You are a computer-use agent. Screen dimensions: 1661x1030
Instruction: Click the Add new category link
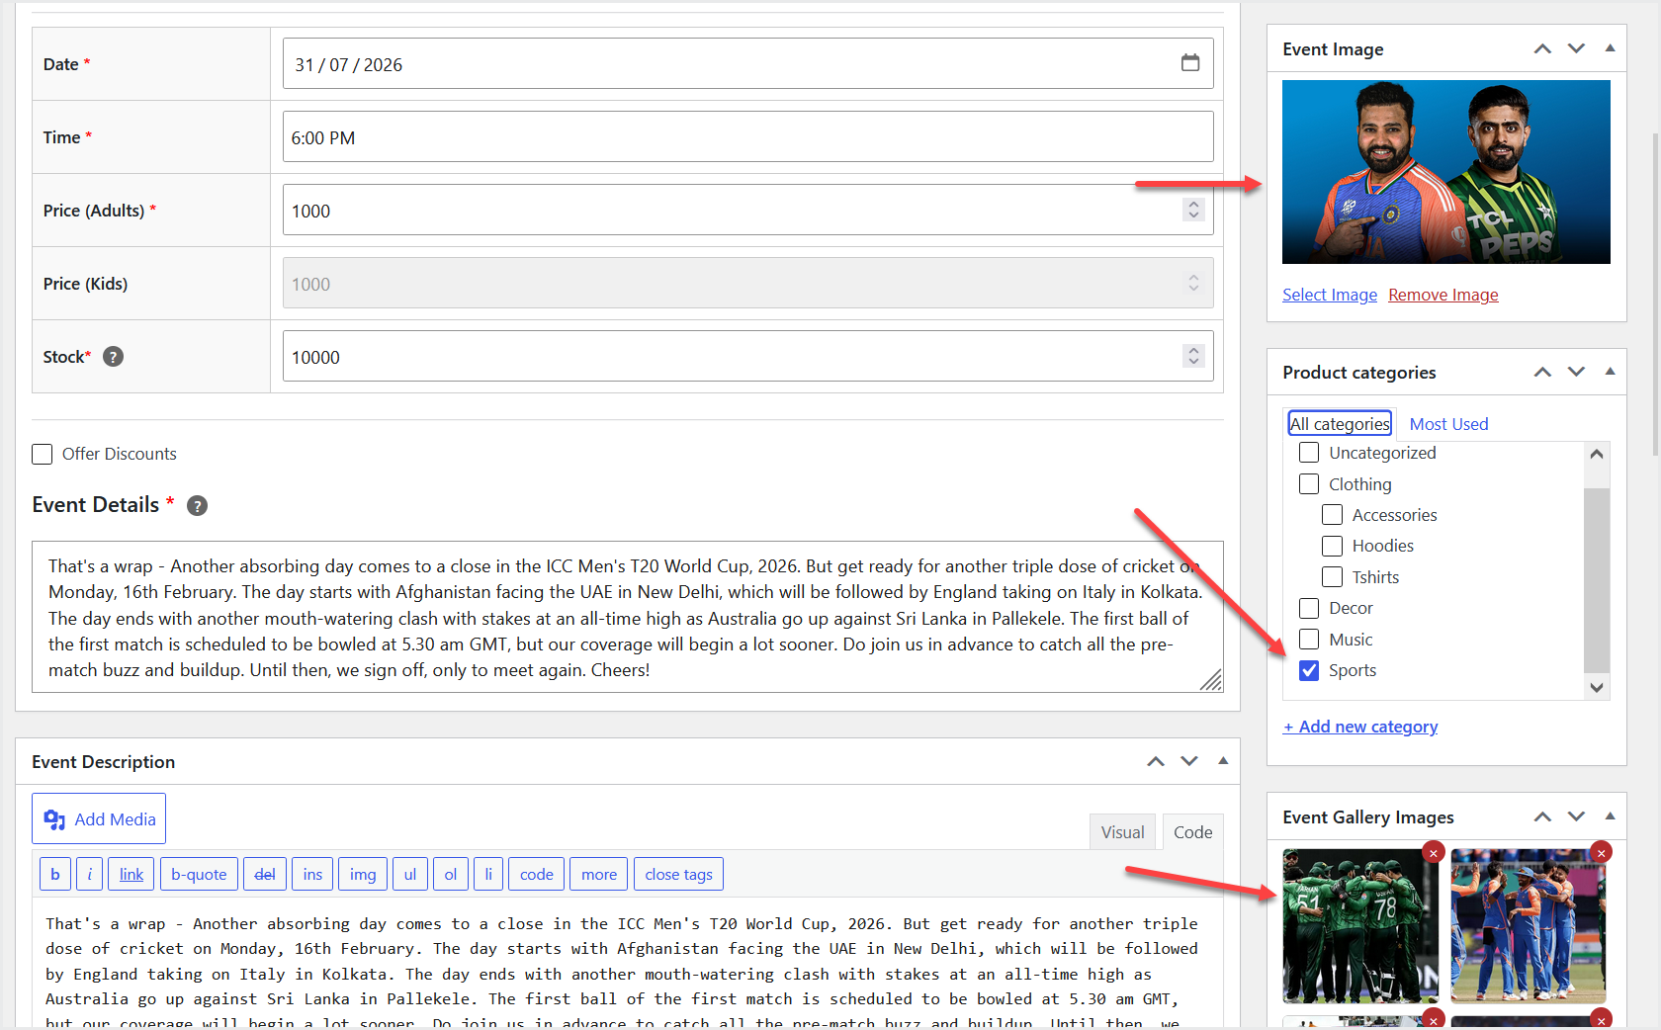pos(1360,727)
